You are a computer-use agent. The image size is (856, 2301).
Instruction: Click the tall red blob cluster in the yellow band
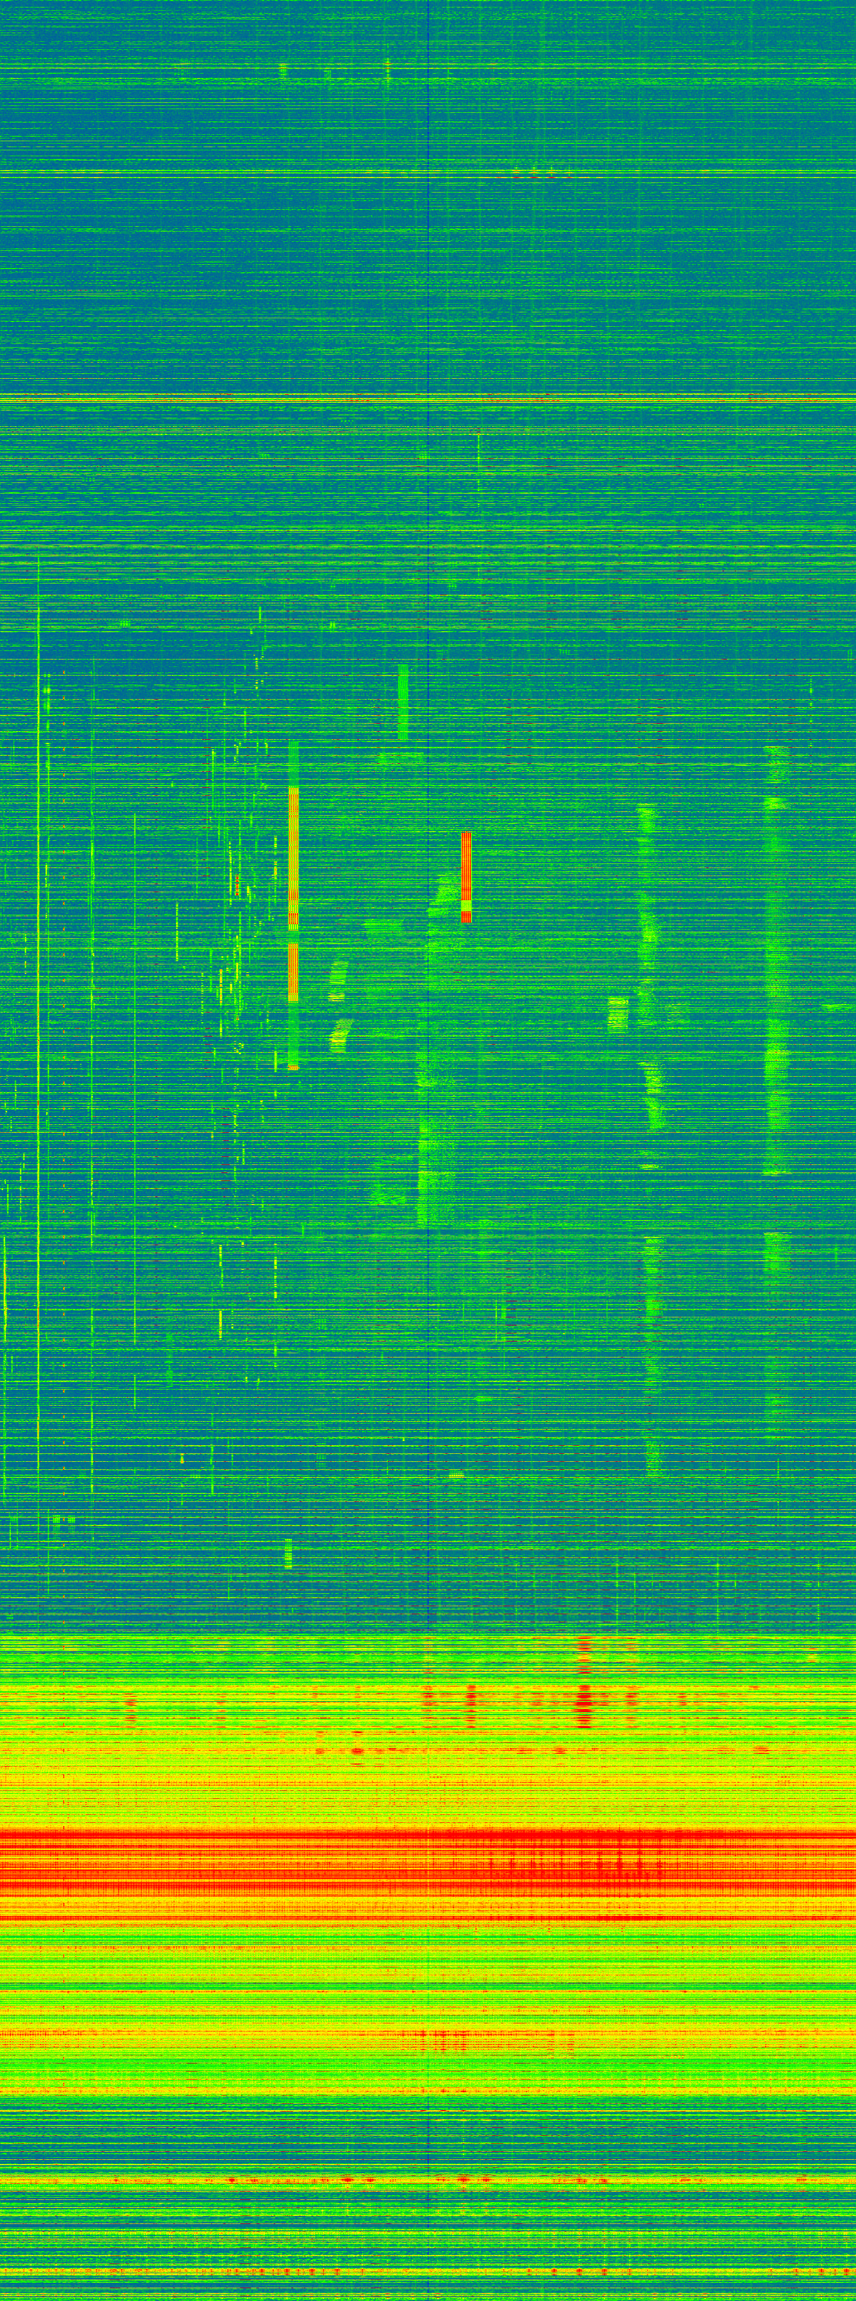click(x=584, y=1679)
